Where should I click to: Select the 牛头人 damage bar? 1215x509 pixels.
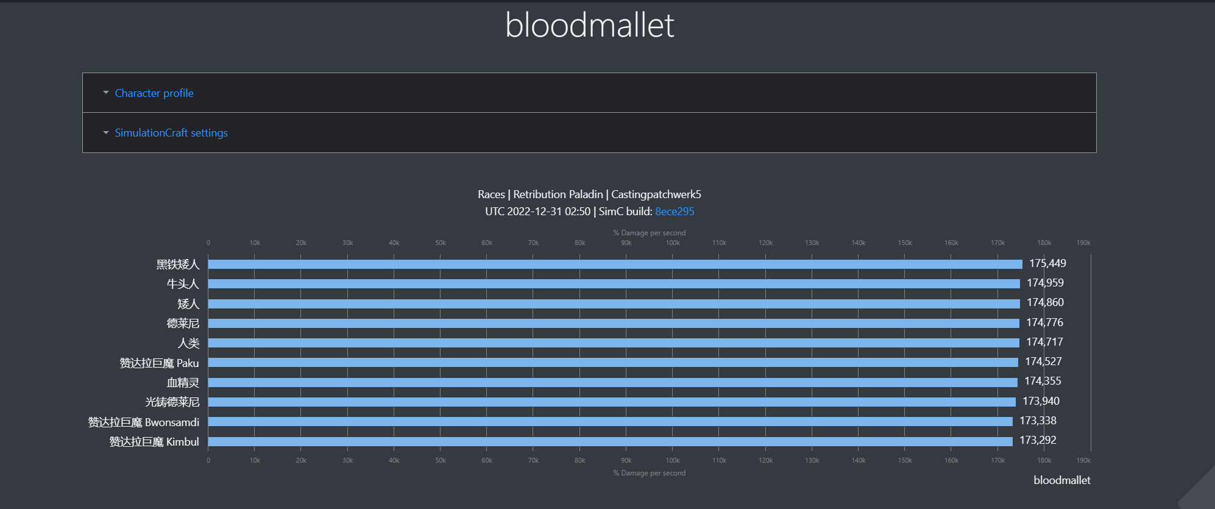click(x=614, y=283)
